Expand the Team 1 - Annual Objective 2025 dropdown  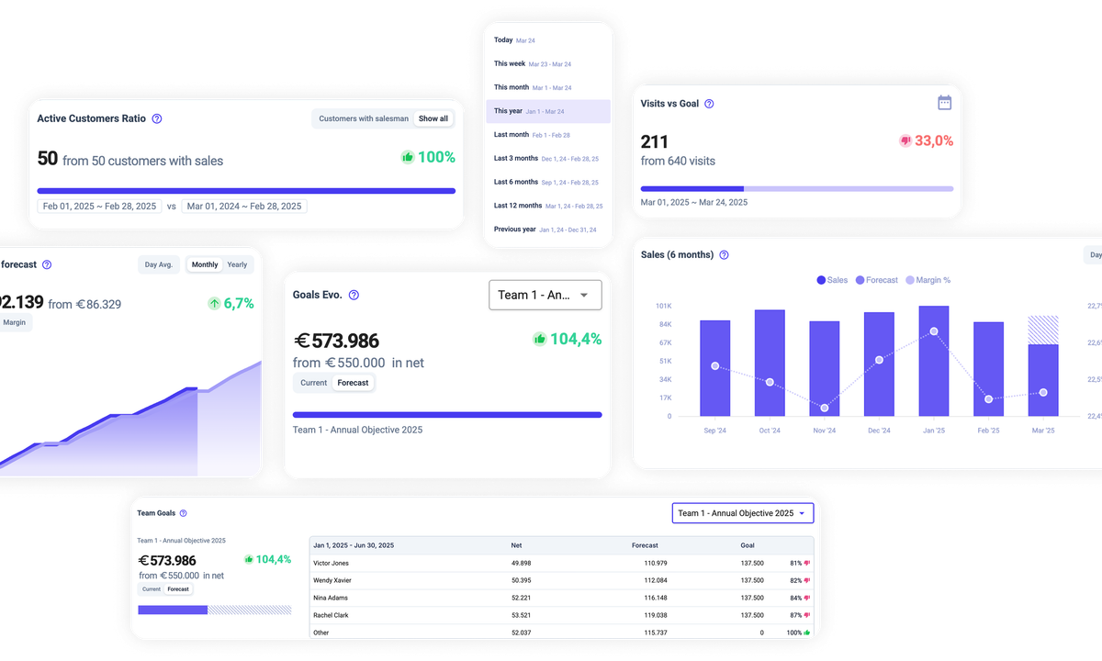[742, 513]
